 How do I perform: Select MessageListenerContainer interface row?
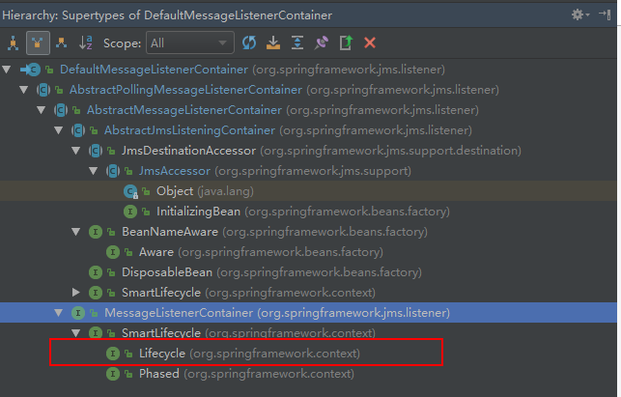click(308, 313)
